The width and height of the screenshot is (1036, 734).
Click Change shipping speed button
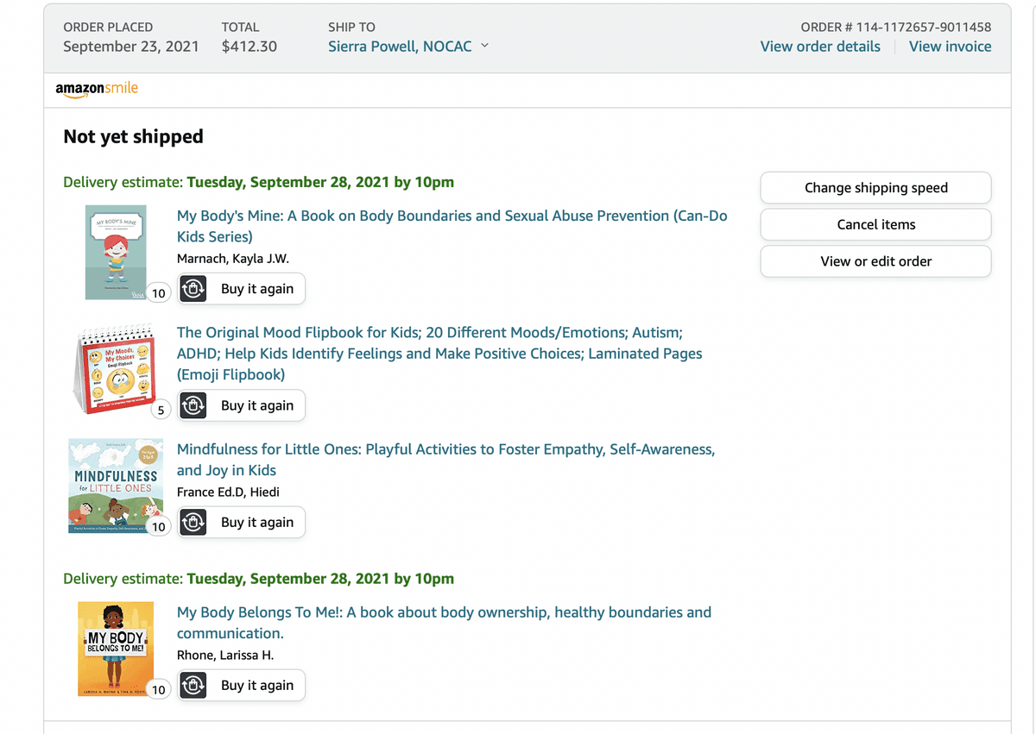pyautogui.click(x=875, y=188)
